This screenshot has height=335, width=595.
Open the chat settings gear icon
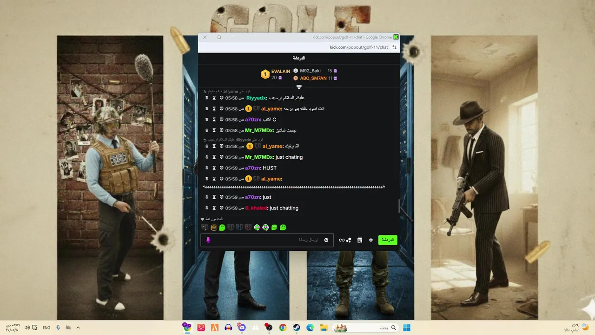click(371, 240)
